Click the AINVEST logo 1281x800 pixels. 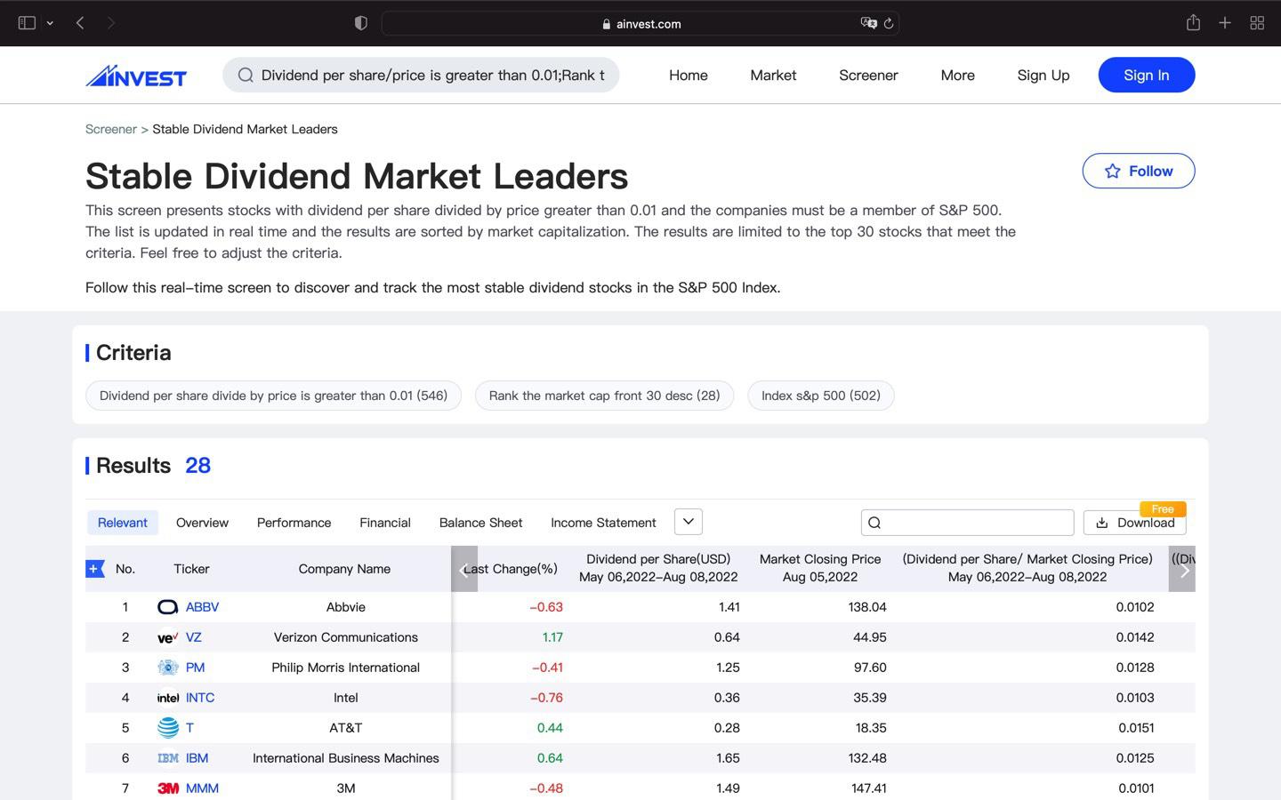tap(135, 76)
